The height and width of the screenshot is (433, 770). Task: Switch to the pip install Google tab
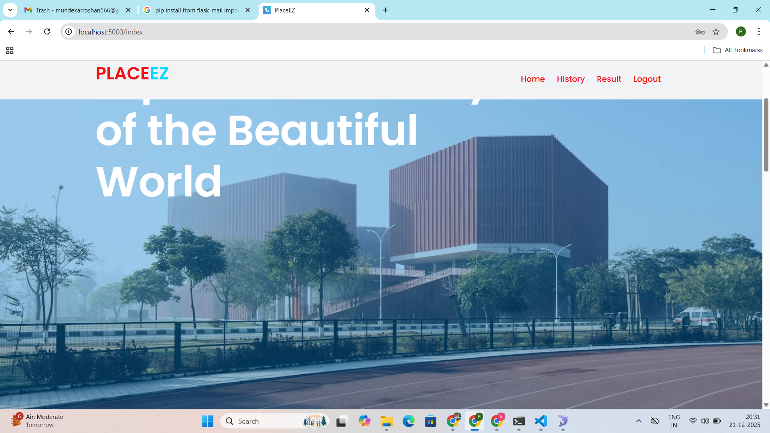click(x=197, y=10)
